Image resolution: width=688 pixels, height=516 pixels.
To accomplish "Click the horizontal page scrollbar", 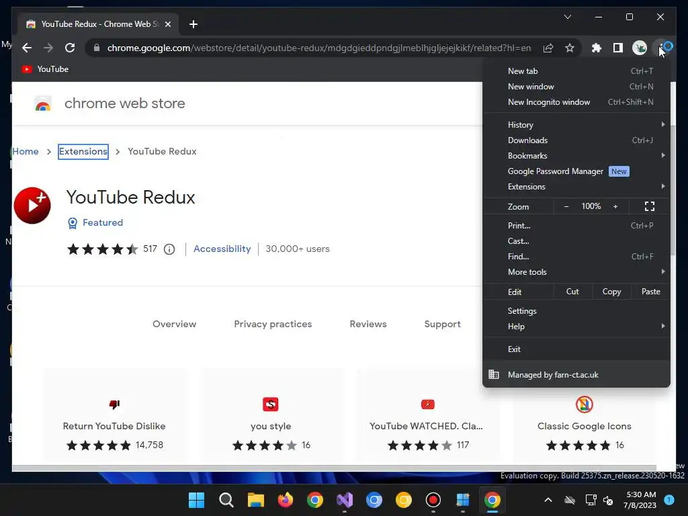I will 334,468.
